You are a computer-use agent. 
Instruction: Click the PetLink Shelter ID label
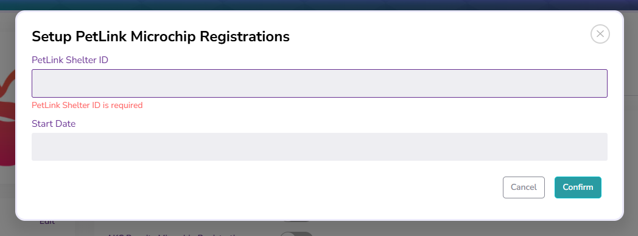tap(70, 60)
